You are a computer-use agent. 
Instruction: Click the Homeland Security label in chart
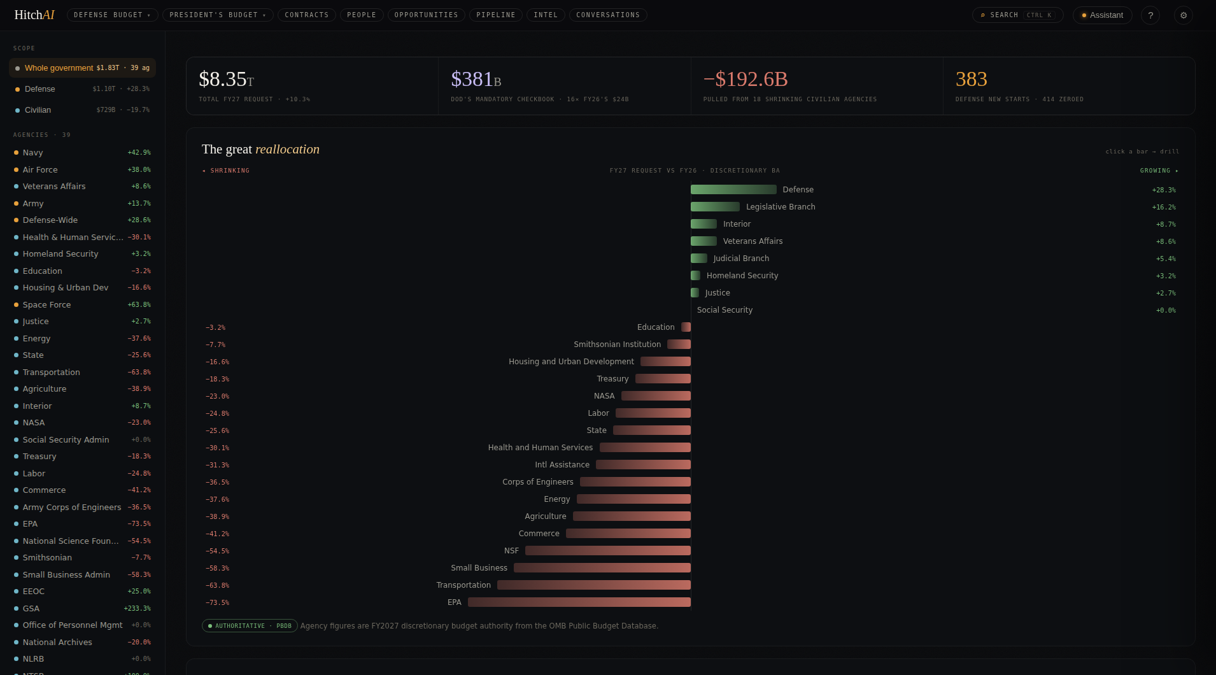coord(742,276)
